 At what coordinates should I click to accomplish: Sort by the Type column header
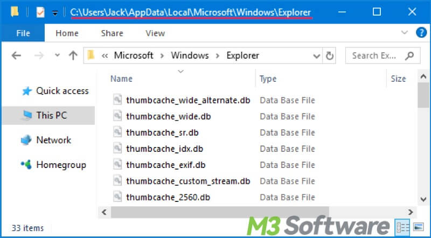point(268,79)
